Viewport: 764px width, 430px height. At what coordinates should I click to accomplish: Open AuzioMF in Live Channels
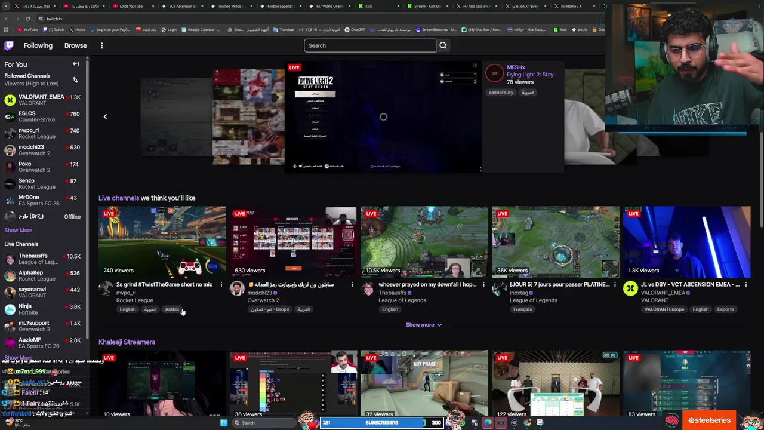tap(43, 343)
